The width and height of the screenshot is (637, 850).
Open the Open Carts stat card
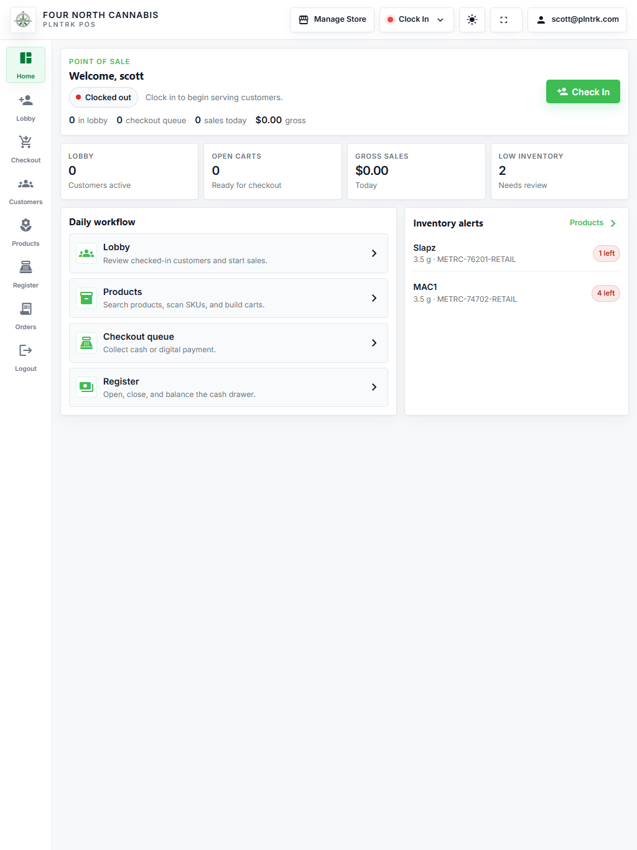272,172
